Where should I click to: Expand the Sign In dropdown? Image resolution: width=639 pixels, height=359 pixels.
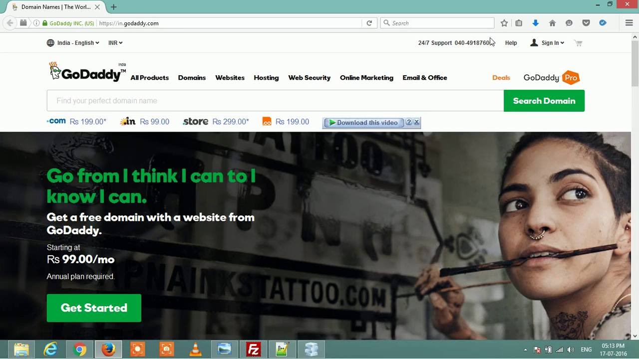(547, 43)
